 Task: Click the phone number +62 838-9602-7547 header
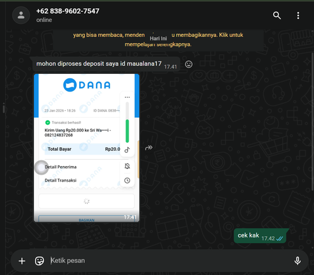click(68, 11)
